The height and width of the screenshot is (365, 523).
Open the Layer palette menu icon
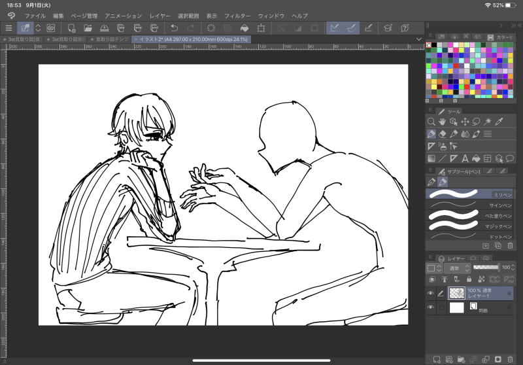[430, 257]
